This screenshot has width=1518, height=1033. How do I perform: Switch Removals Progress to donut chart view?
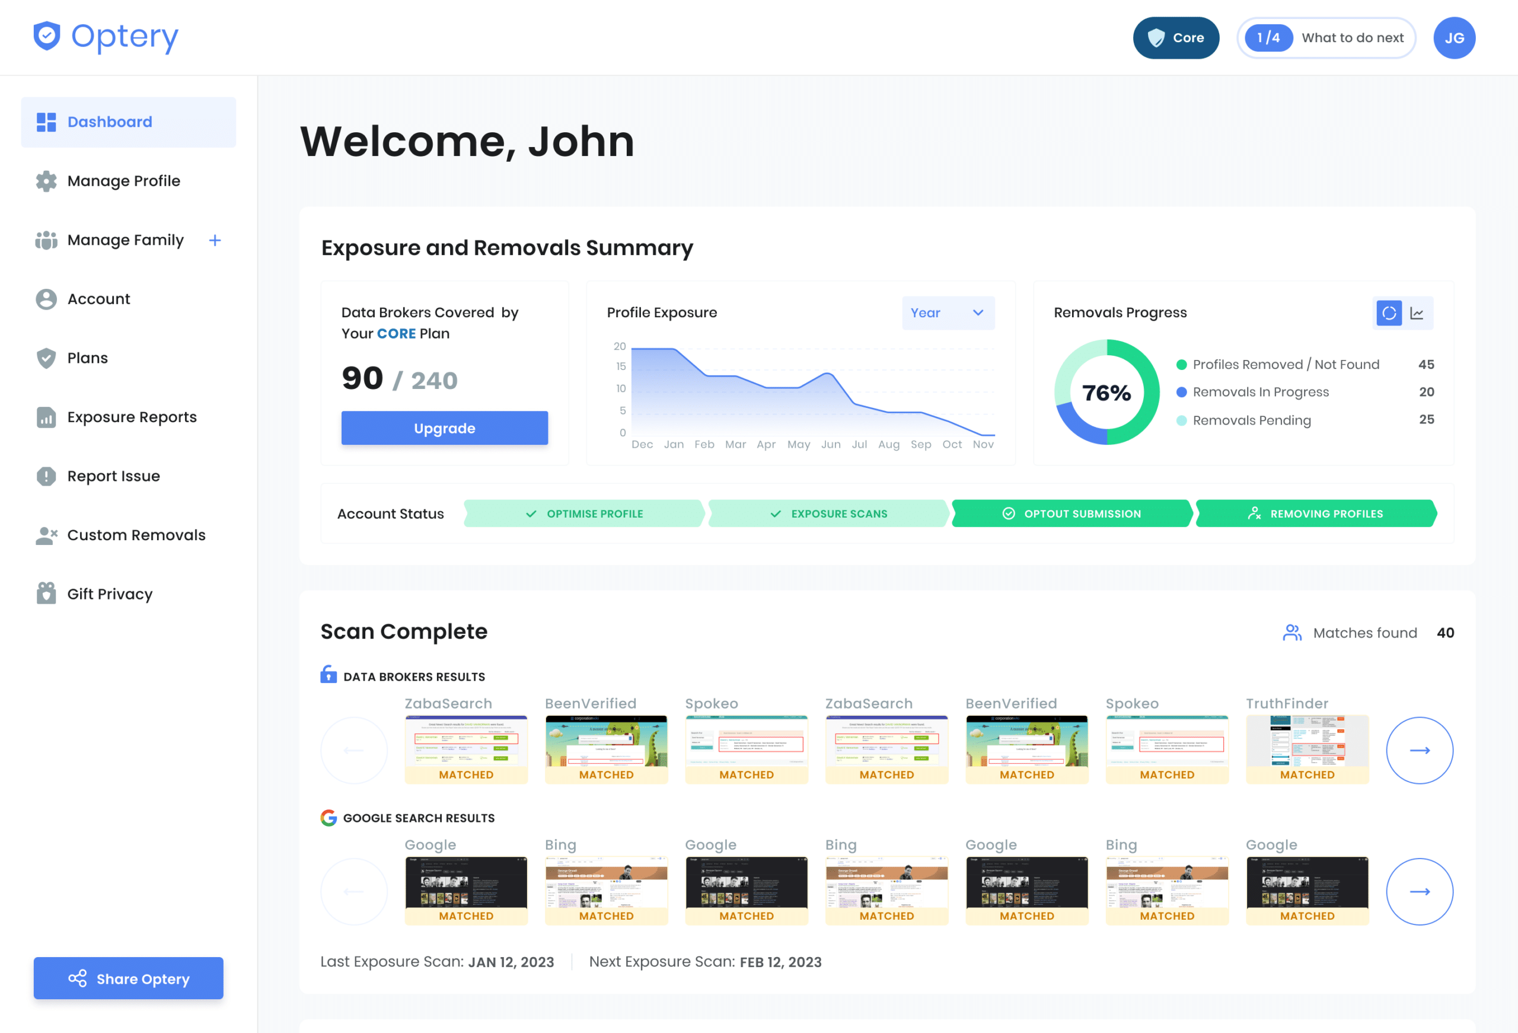pos(1389,313)
